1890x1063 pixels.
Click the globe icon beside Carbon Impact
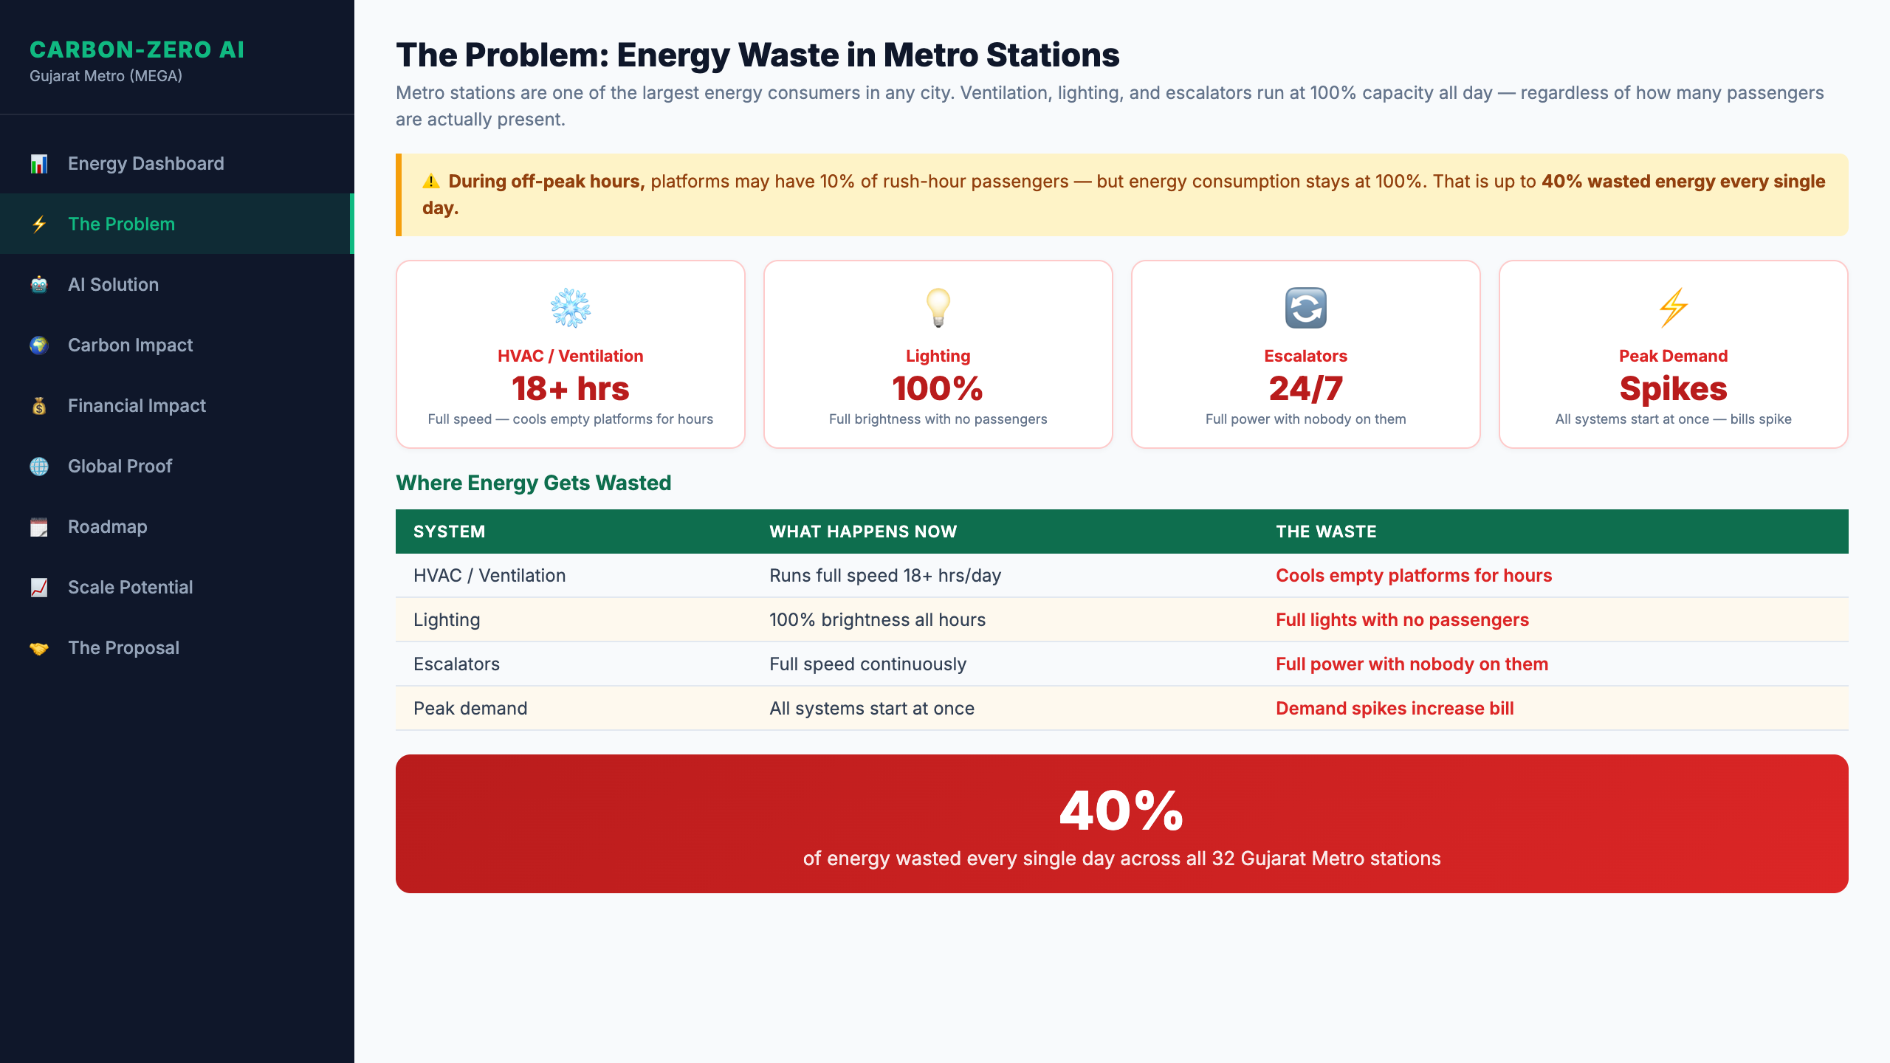(39, 345)
